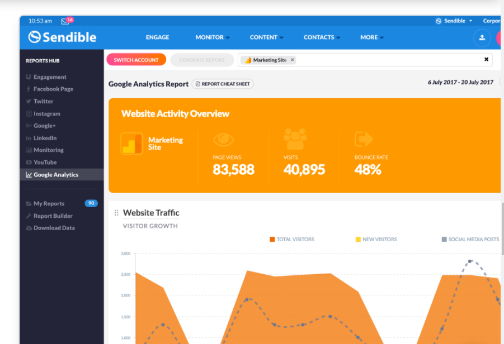The height and width of the screenshot is (344, 504).
Task: Open the Report Cheat Sheet button
Action: tap(223, 84)
